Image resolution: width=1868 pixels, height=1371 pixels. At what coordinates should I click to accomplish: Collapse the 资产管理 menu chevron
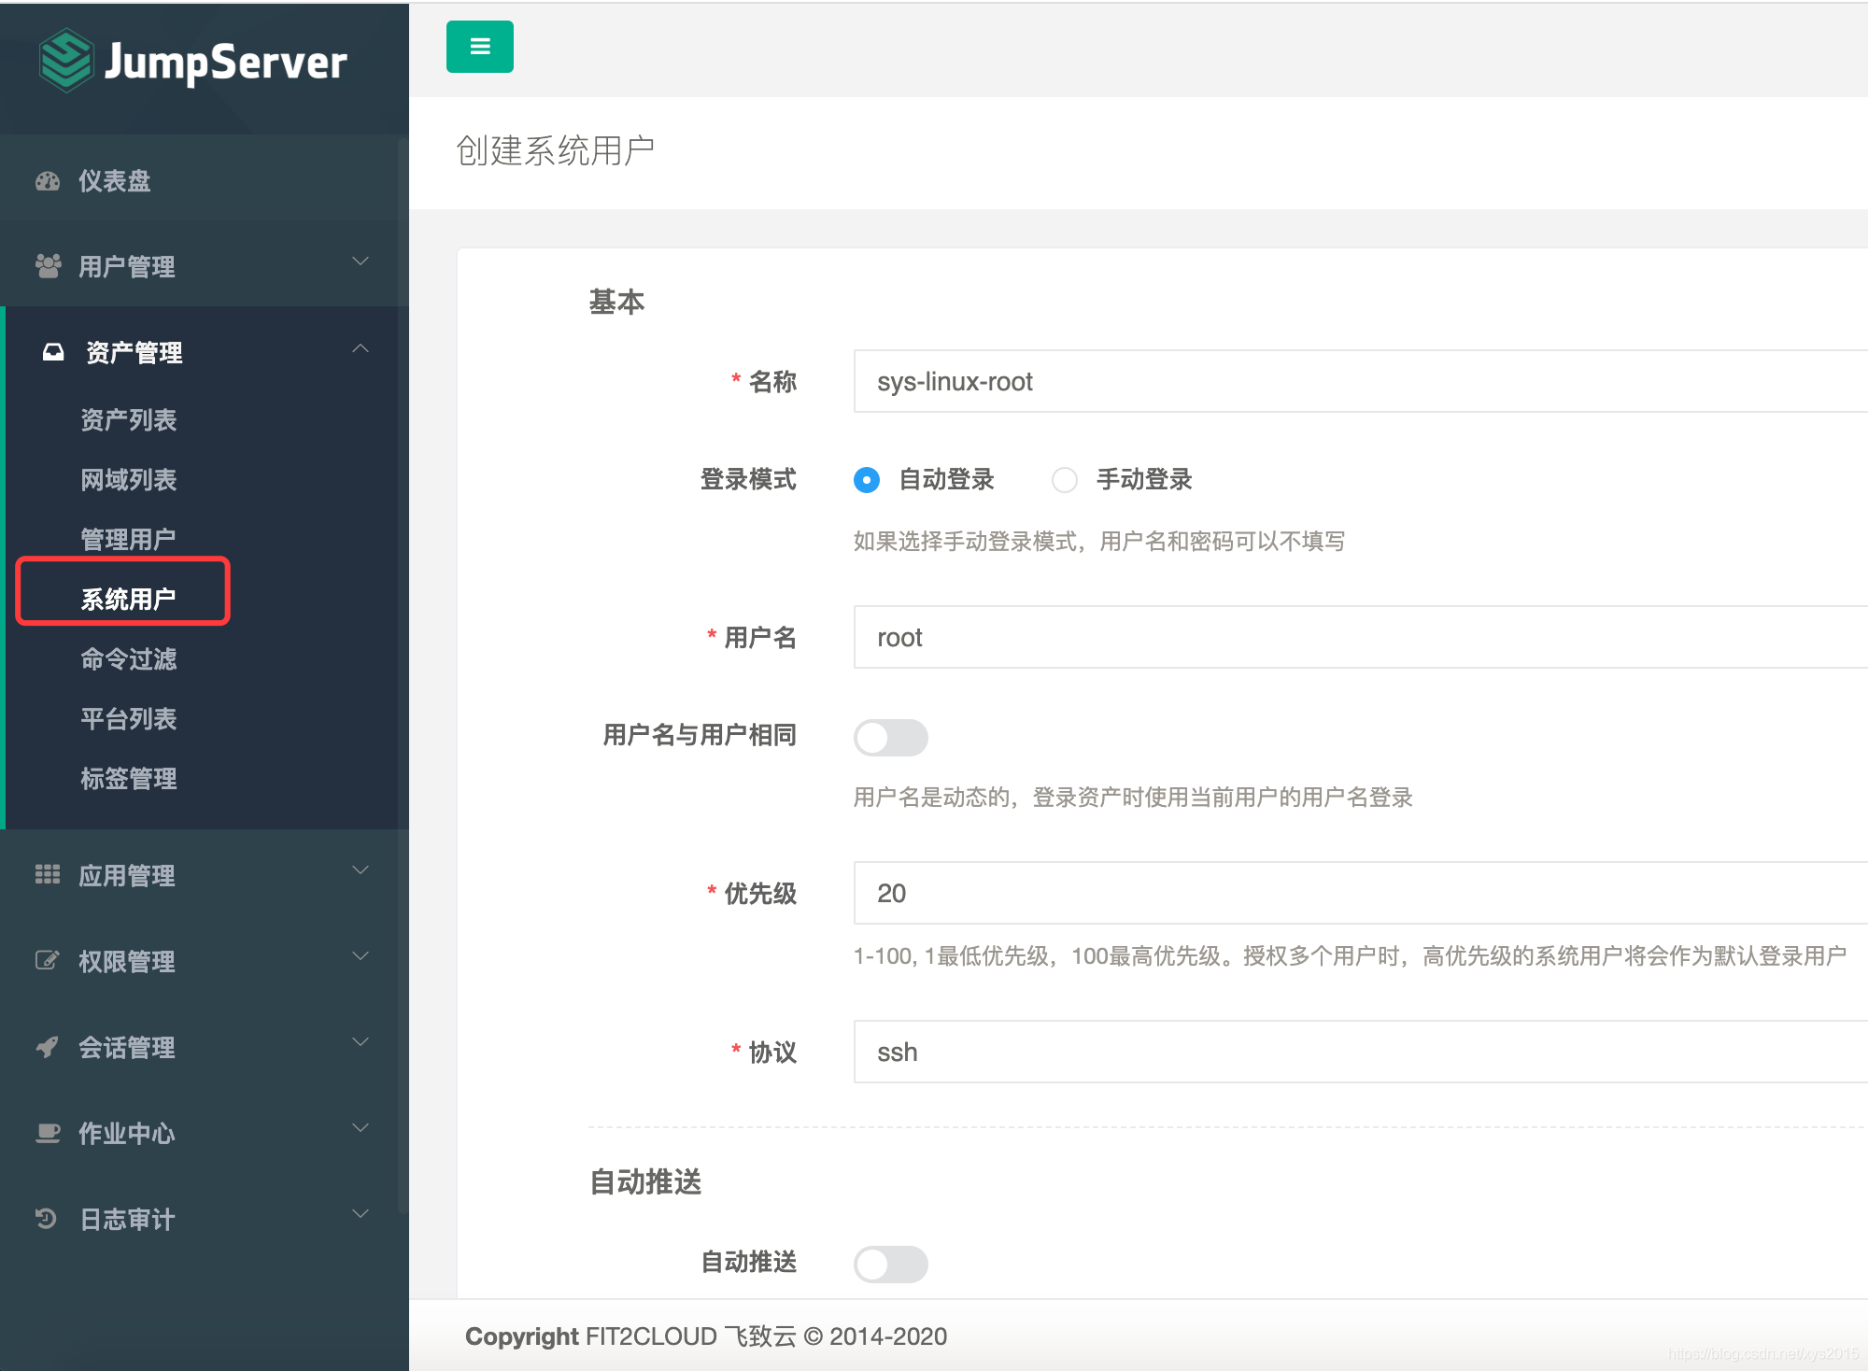[361, 349]
